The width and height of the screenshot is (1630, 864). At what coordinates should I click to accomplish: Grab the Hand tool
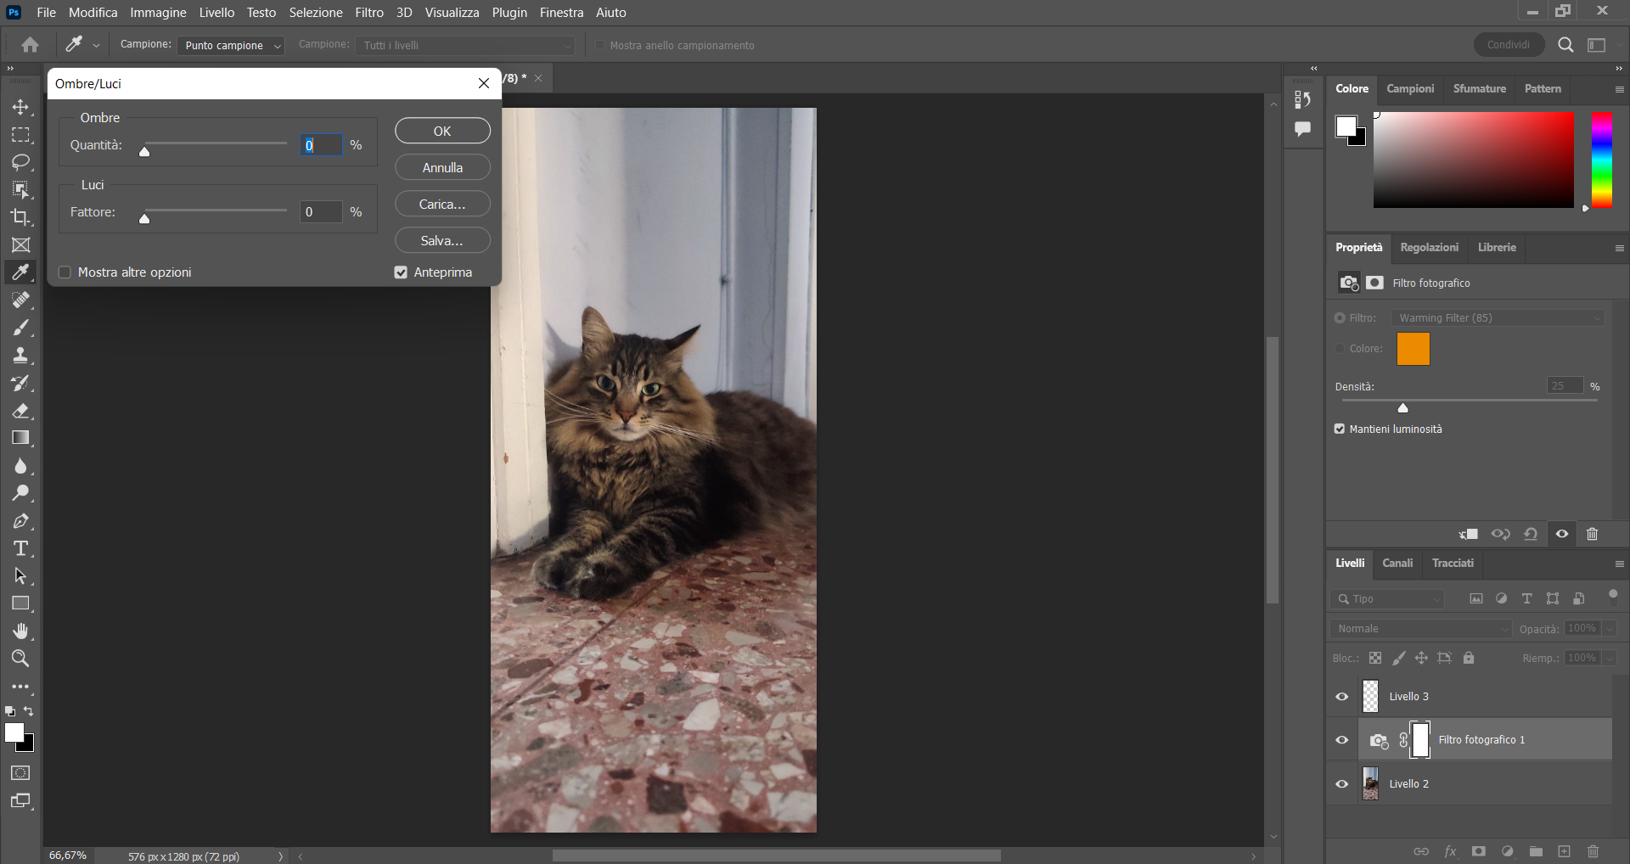(20, 630)
